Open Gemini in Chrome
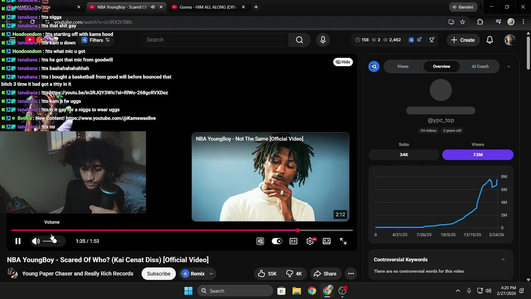 tap(463, 7)
